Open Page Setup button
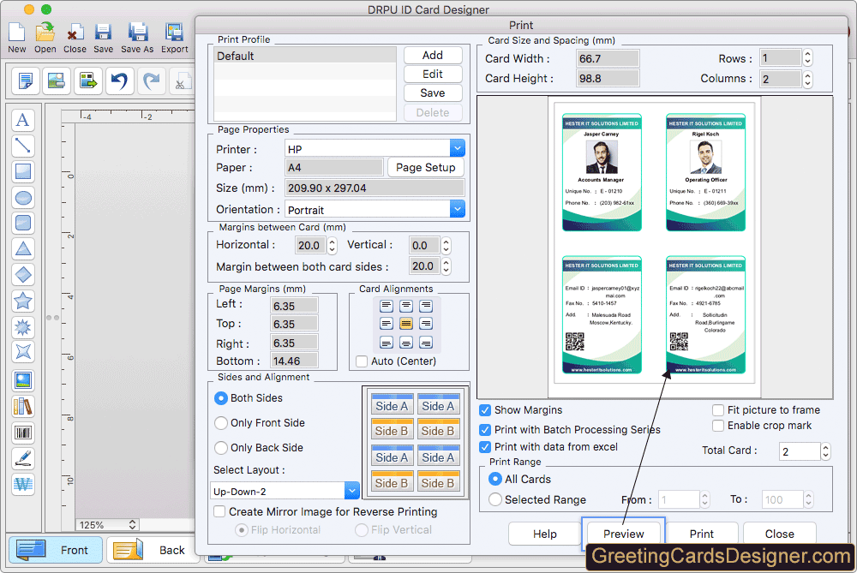Screen dimensions: 857x573 426,168
